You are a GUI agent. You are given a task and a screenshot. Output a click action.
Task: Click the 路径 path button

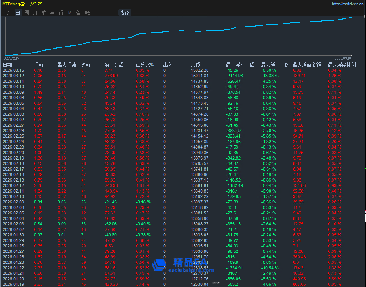pyautogui.click(x=124, y=13)
